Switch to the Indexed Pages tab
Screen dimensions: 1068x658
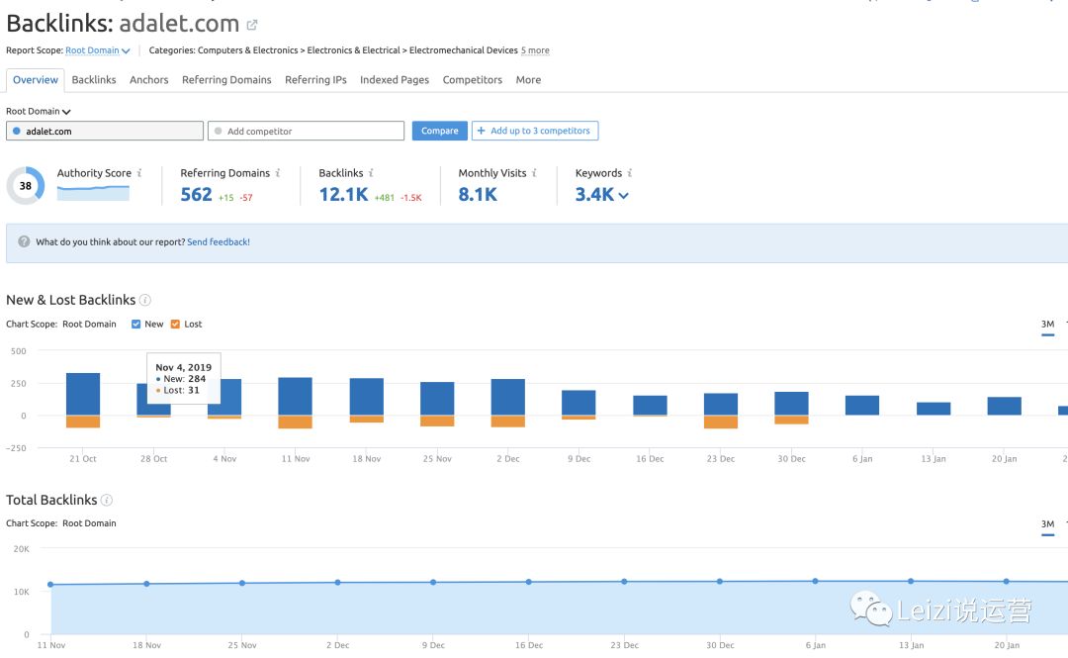(395, 80)
